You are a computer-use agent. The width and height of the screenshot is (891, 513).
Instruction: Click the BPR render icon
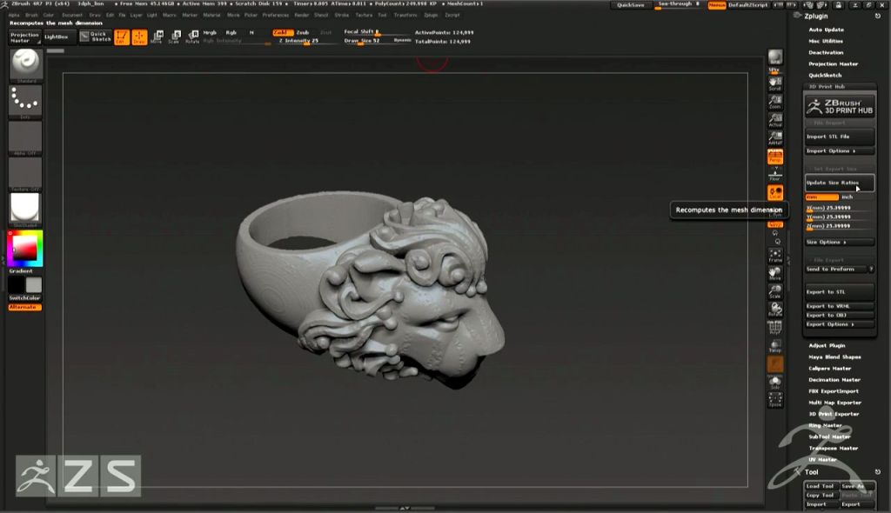coord(775,58)
